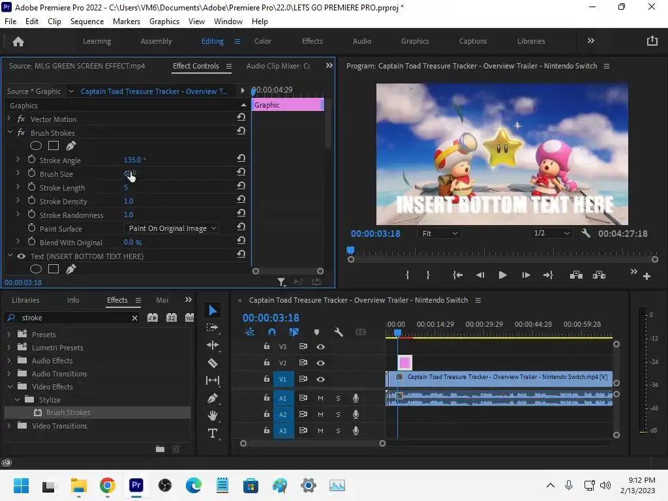The height and width of the screenshot is (501, 668).
Task: Select the Selection tool arrow
Action: click(213, 311)
